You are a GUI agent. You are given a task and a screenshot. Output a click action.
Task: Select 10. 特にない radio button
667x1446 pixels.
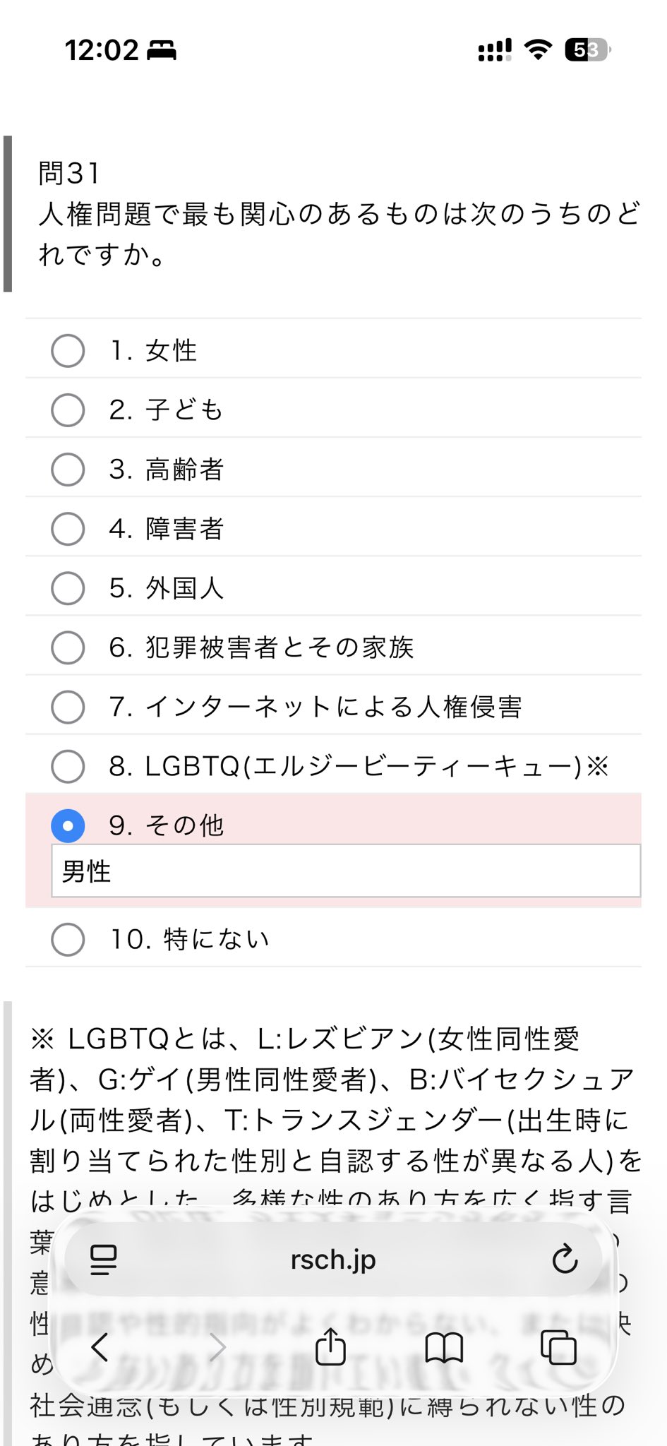point(68,940)
